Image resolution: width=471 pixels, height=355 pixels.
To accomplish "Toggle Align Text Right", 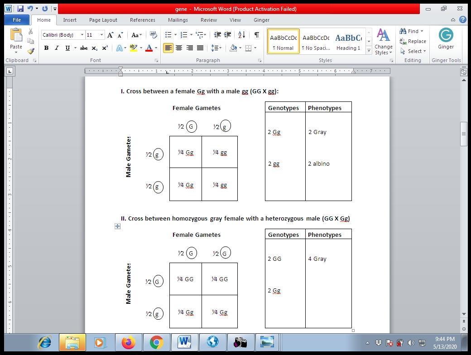I will 190,48.
